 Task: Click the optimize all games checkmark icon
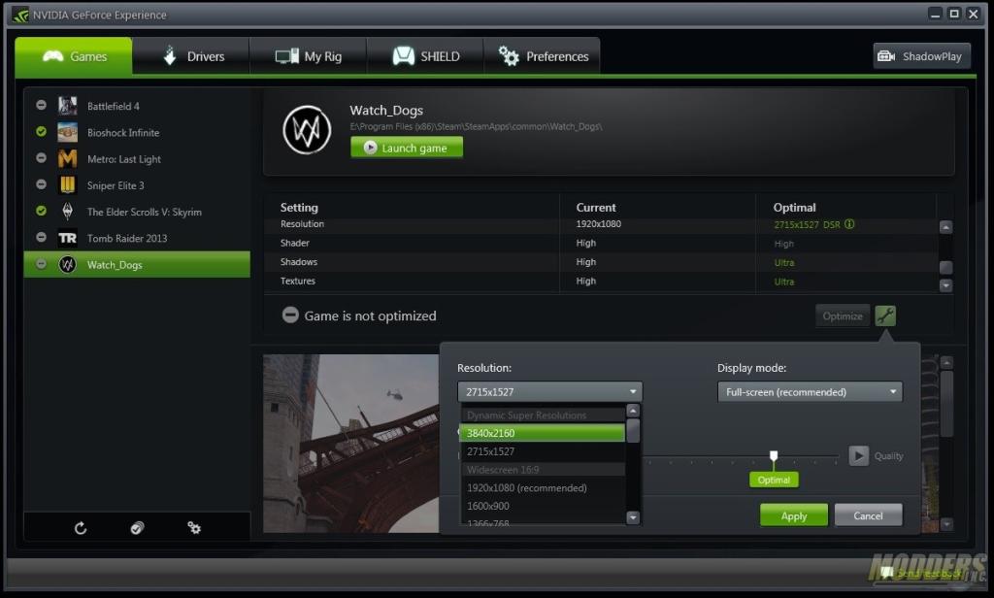(x=137, y=527)
